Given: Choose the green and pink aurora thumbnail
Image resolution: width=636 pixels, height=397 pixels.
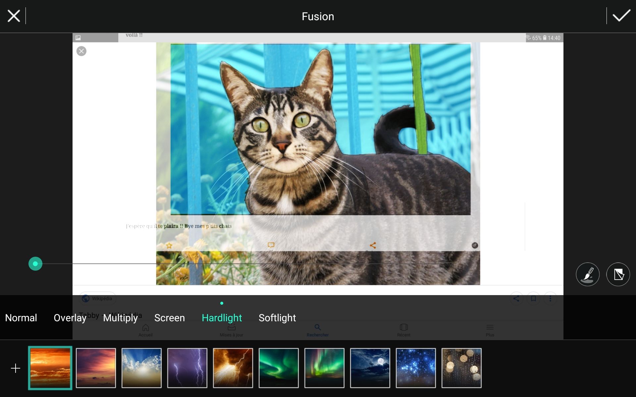Looking at the screenshot, I should (325, 368).
